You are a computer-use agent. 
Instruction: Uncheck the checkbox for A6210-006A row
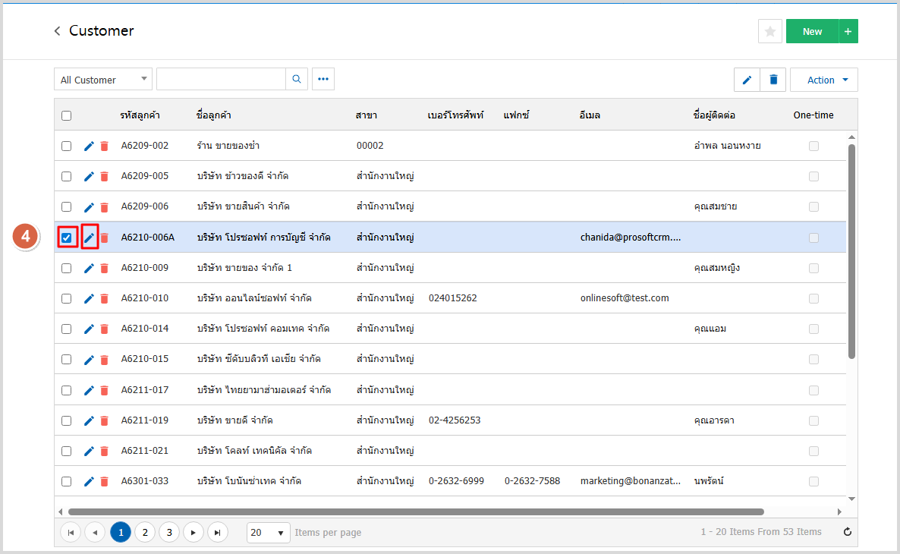(67, 238)
